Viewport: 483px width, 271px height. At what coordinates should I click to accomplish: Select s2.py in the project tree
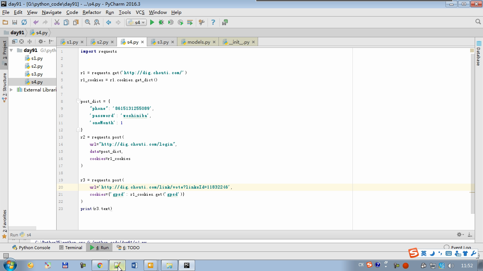pos(37,66)
